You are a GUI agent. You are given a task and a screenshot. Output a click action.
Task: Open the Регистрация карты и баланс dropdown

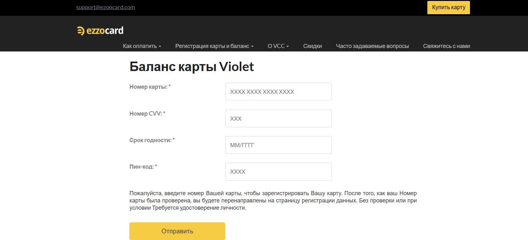pos(214,46)
